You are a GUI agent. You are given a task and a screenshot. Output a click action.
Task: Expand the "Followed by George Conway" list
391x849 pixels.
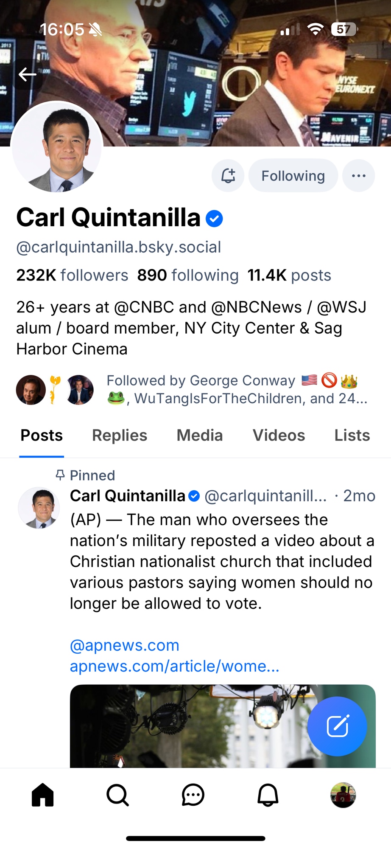236,390
